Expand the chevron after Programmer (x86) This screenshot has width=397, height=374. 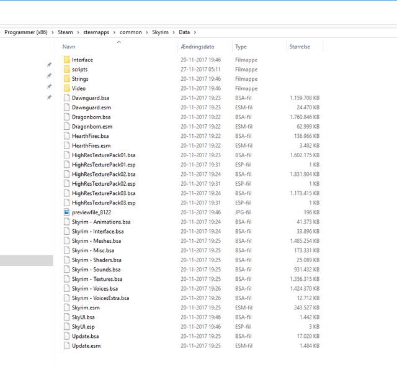pos(53,32)
